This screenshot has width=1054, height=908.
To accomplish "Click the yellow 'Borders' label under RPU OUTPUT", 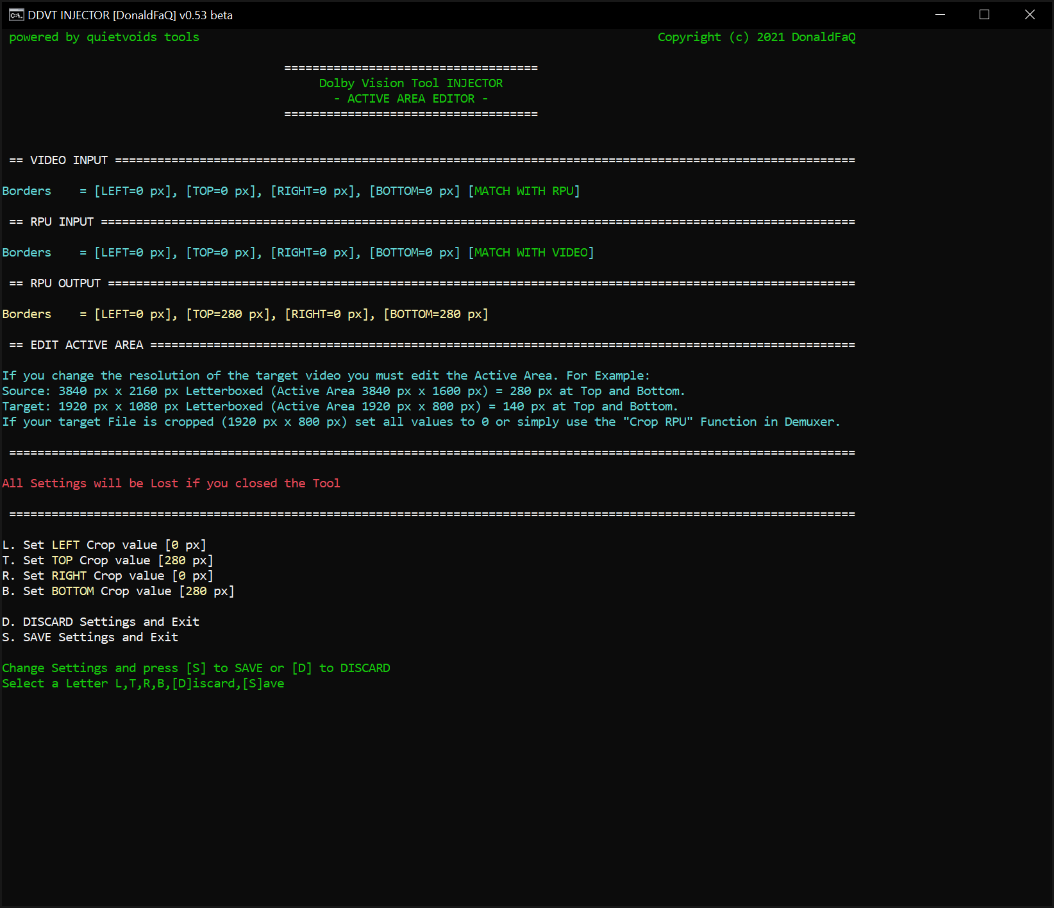I will coord(26,314).
